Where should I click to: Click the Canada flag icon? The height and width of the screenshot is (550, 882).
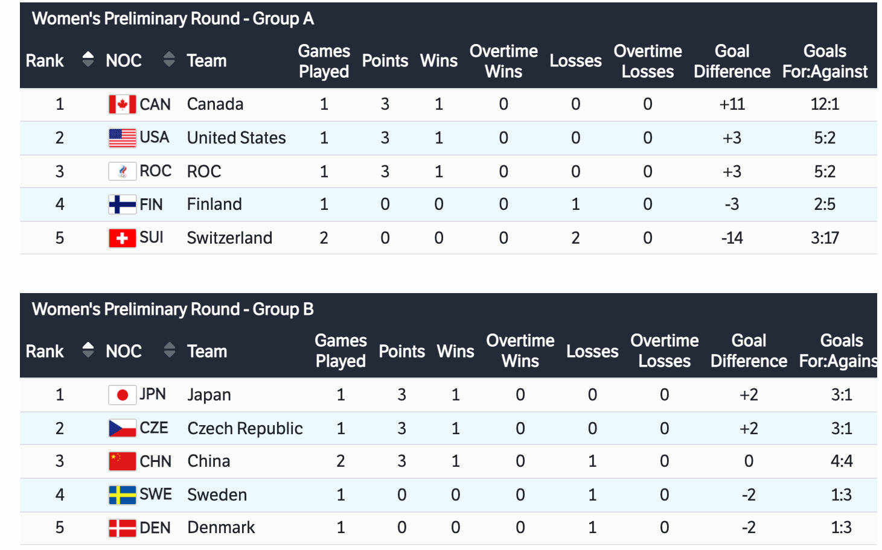pyautogui.click(x=122, y=104)
